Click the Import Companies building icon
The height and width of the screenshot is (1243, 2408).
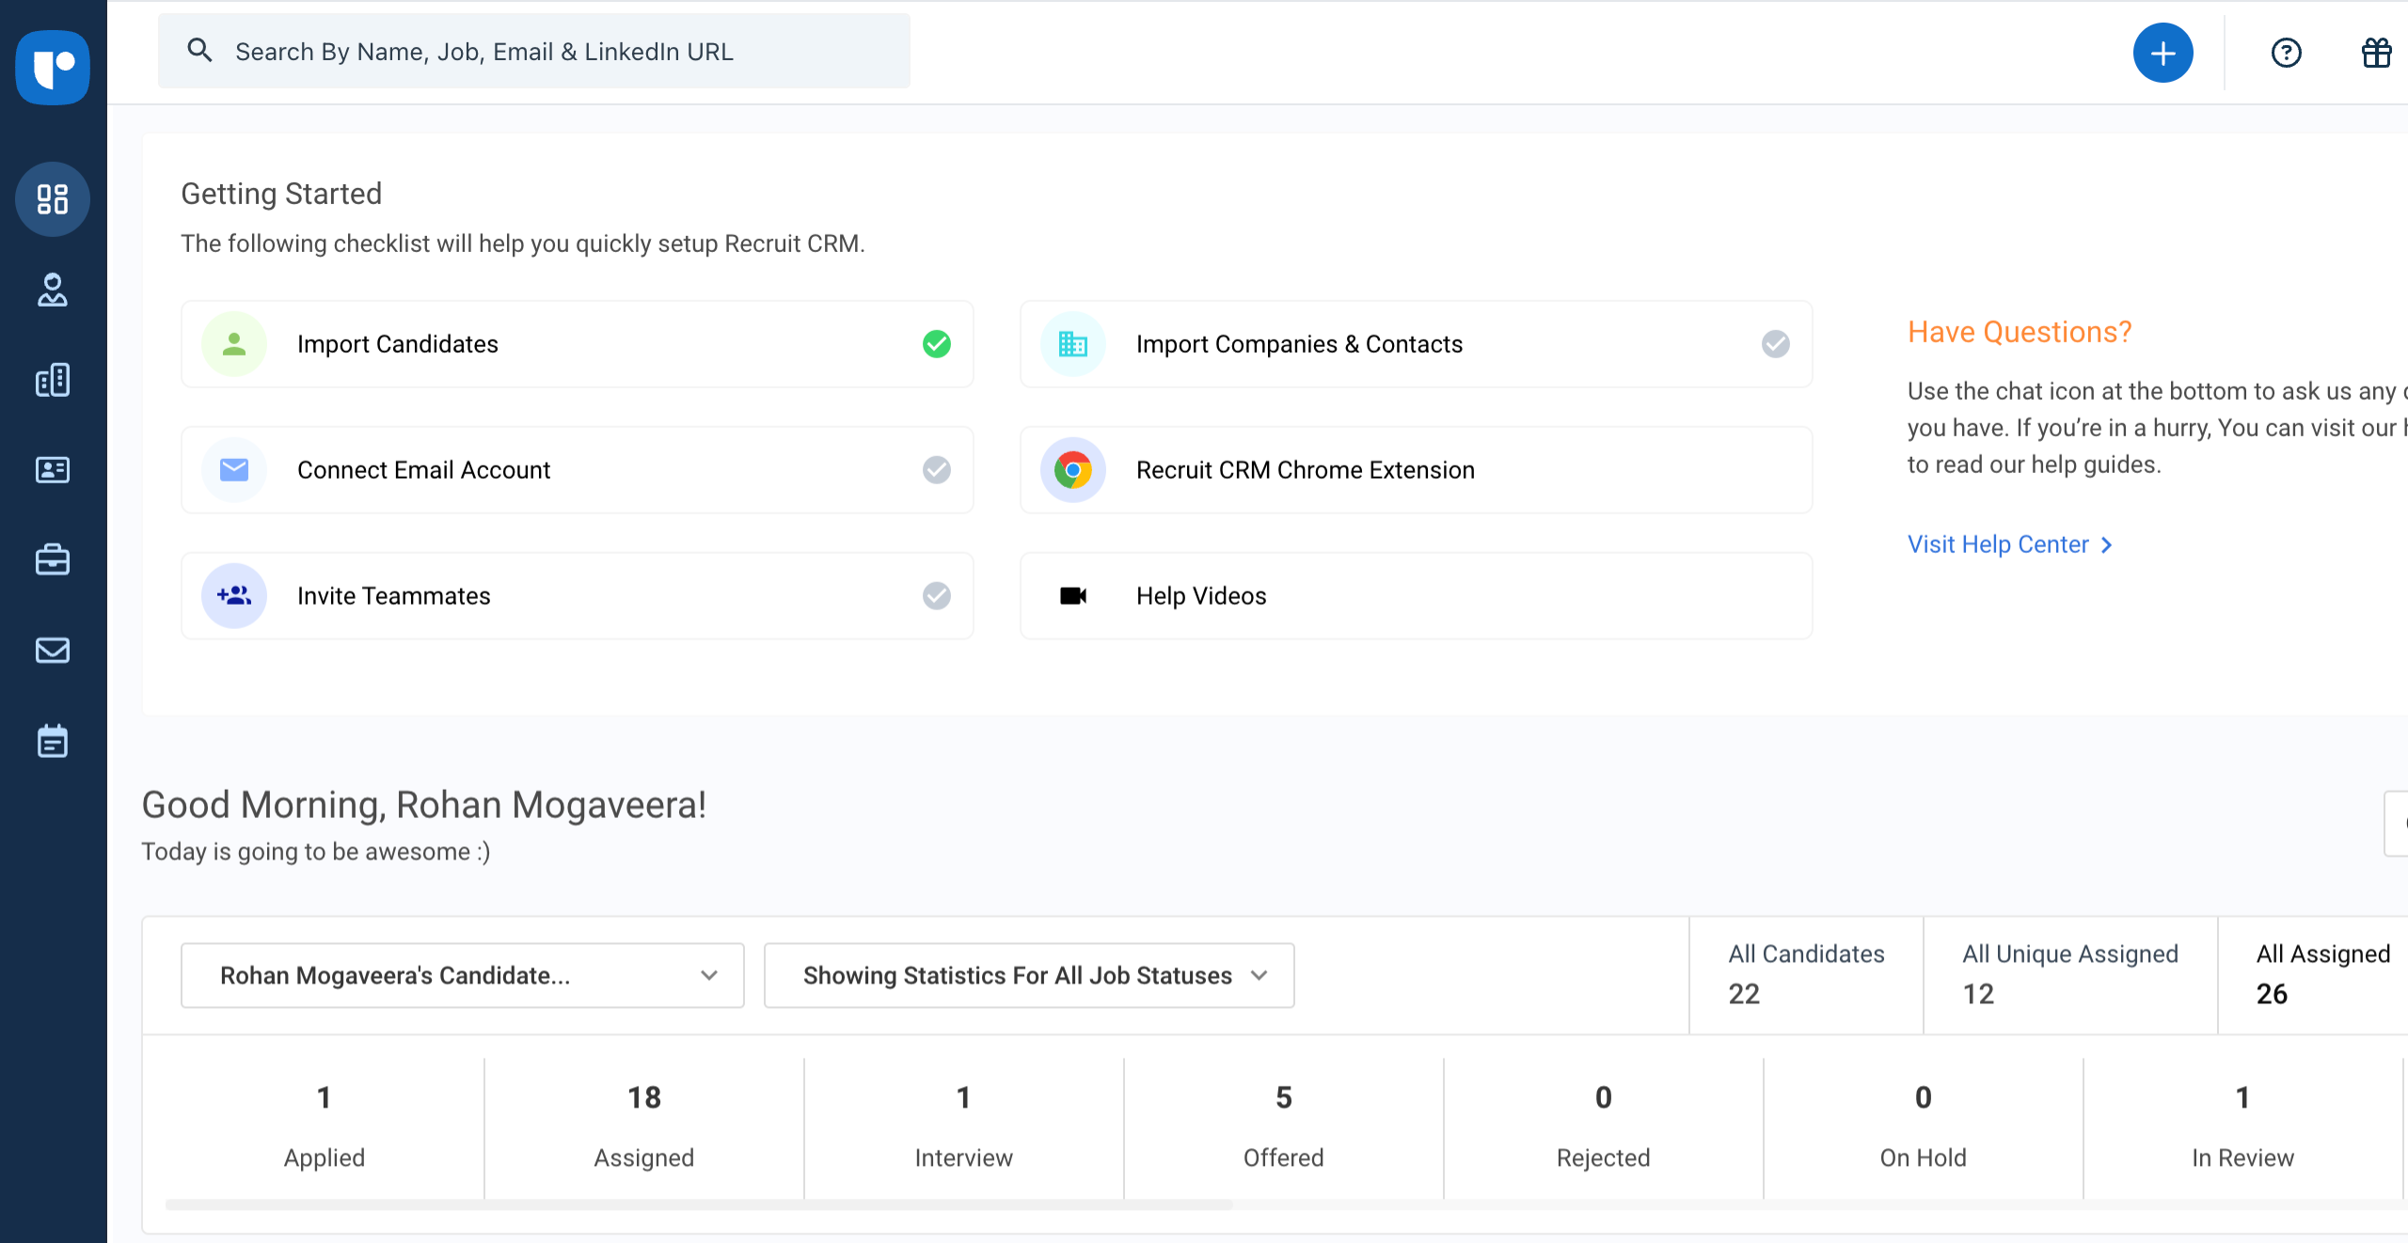coord(1073,344)
